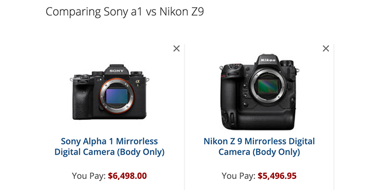This screenshot has width=369, height=190.
Task: Remove Sony Alpha 1 from comparison
Action: [x=177, y=49]
